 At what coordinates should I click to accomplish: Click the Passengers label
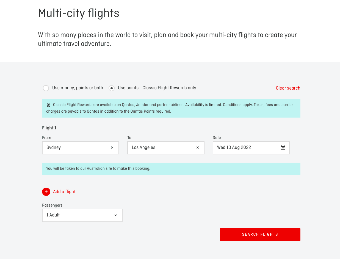[52, 205]
